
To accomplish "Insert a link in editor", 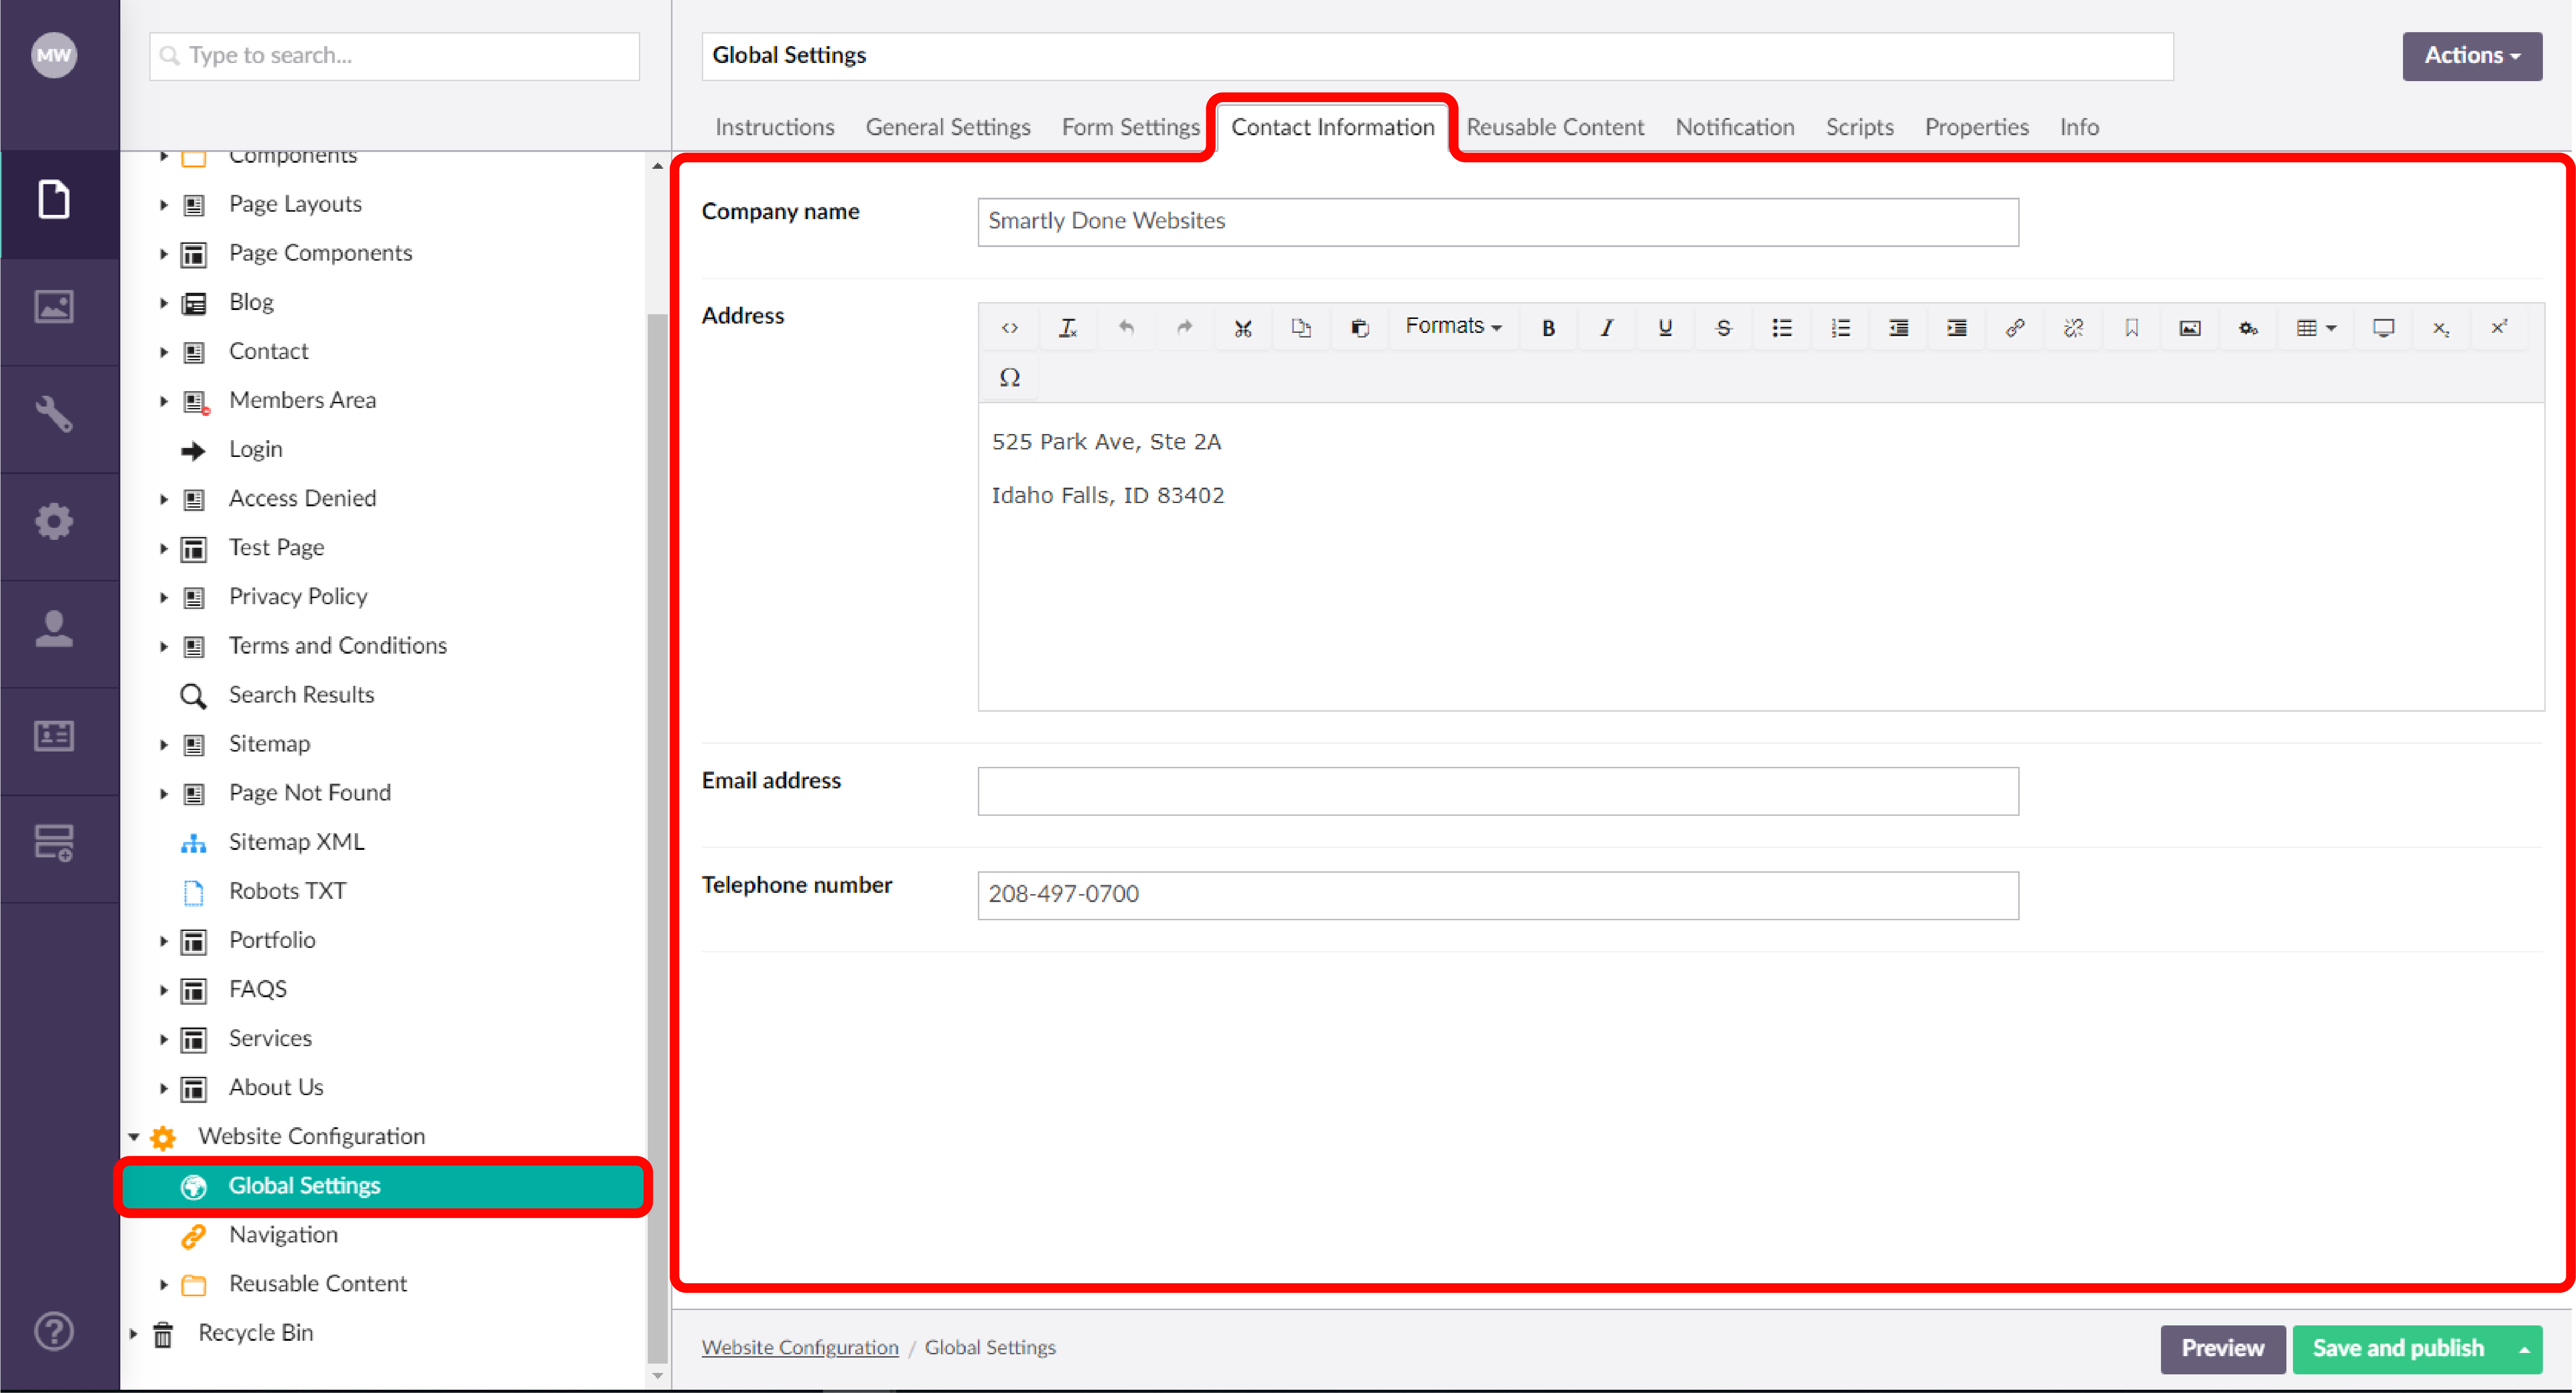I will click(2015, 328).
